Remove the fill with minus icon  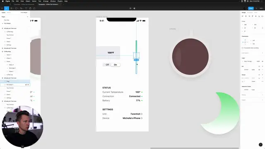click(x=263, y=70)
